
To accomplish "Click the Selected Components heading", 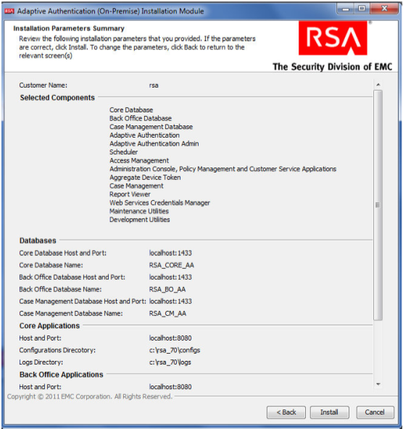I will pos(57,98).
